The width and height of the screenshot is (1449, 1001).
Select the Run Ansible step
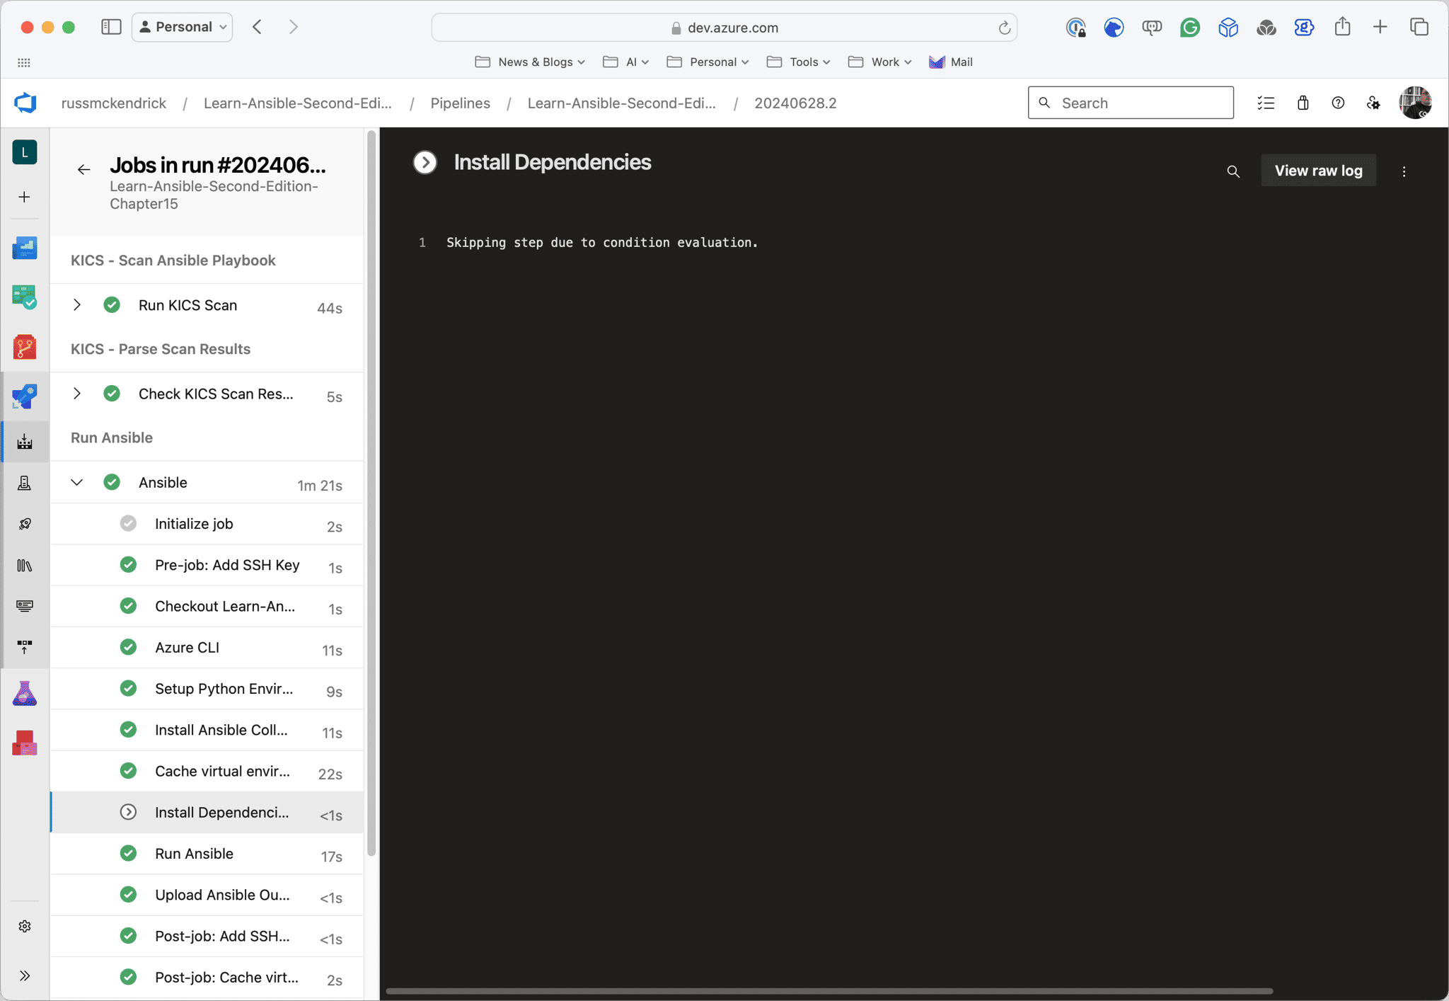pos(194,854)
